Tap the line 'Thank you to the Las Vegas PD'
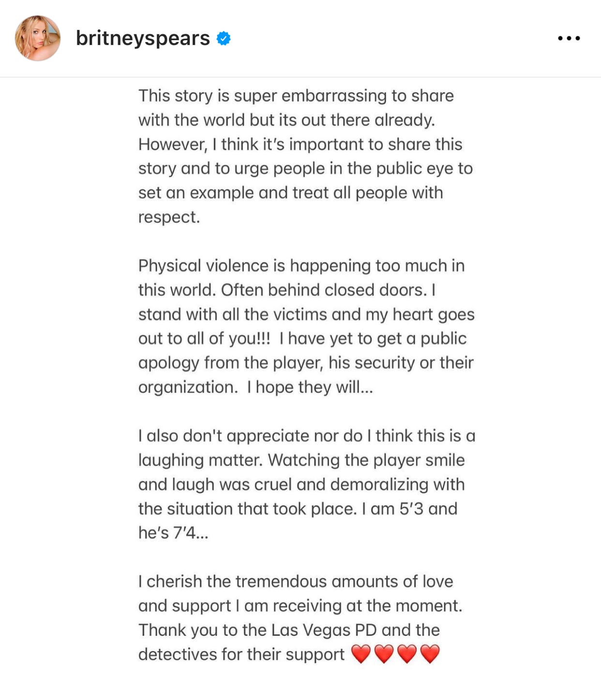 [x=289, y=630]
